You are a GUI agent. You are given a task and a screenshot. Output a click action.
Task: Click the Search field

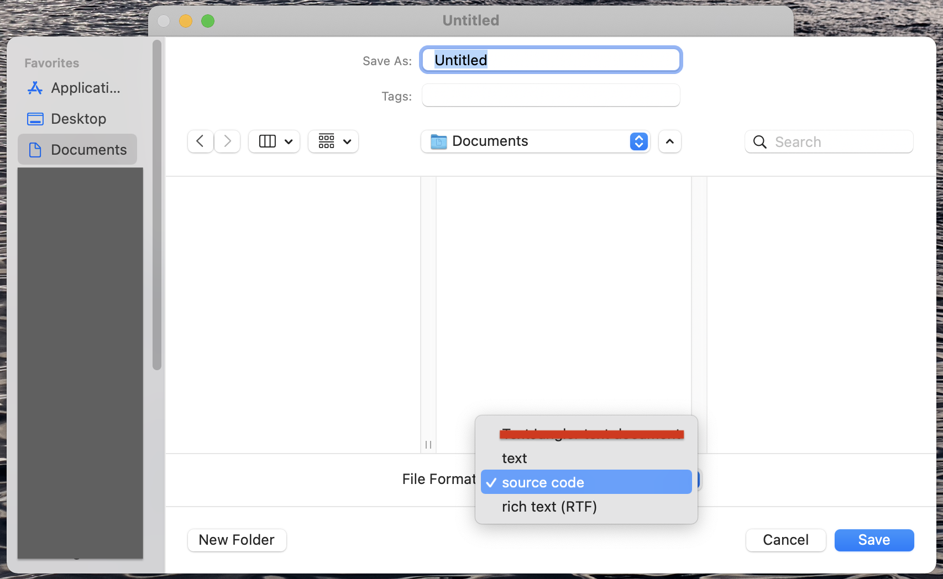coord(829,142)
